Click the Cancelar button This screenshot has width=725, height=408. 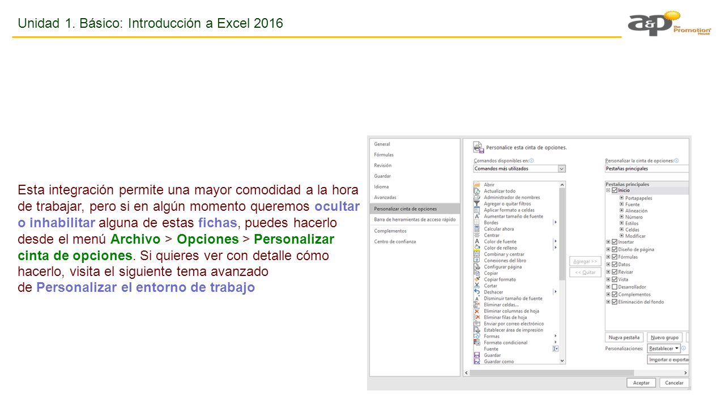click(x=674, y=382)
